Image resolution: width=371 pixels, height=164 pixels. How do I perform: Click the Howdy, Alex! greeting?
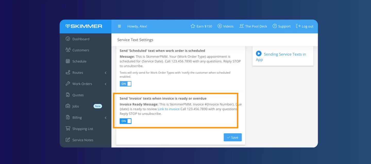[137, 26]
